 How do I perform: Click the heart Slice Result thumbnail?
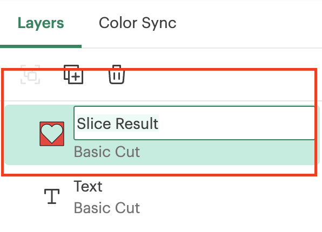click(x=52, y=134)
